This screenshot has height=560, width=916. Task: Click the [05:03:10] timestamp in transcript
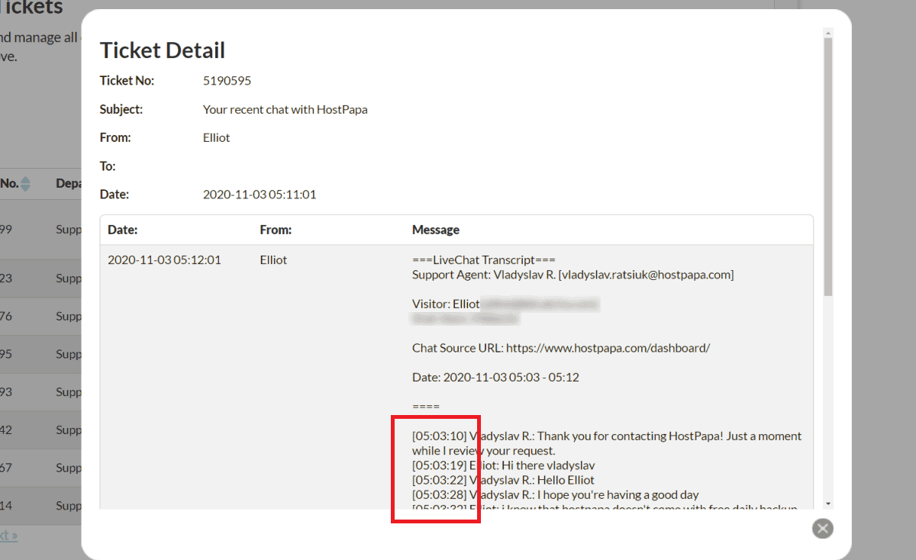tap(439, 436)
